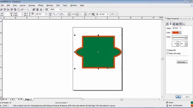Screen dimensions: 193x108
Task: Click the Copy toolbar icon
Action: pos(15,9)
